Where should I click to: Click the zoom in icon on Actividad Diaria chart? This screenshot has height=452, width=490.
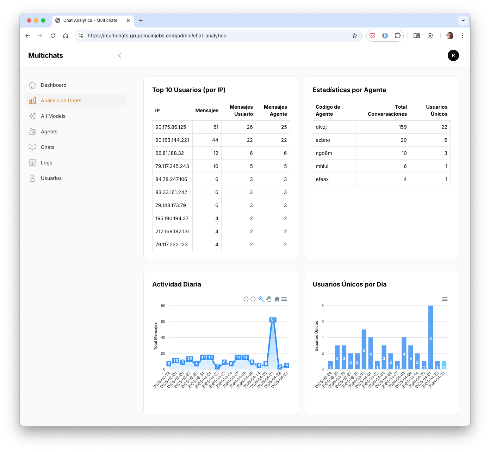pos(246,299)
